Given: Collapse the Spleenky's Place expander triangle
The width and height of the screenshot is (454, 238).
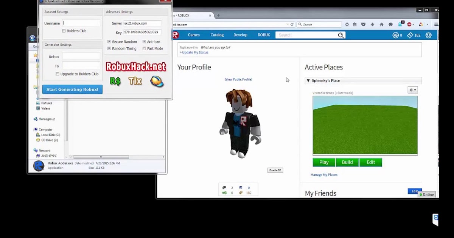Looking at the screenshot, I should [308, 80].
